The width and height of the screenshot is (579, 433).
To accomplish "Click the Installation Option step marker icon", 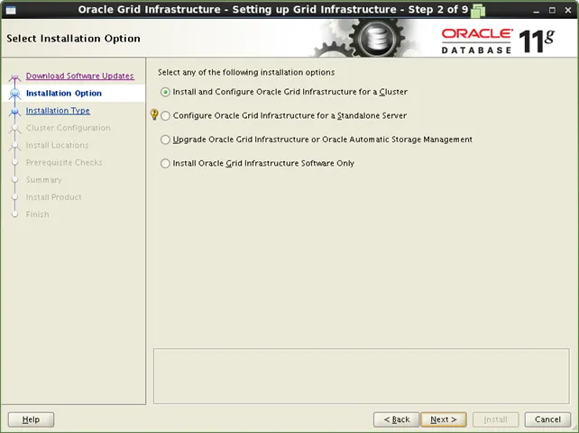I will [x=14, y=94].
